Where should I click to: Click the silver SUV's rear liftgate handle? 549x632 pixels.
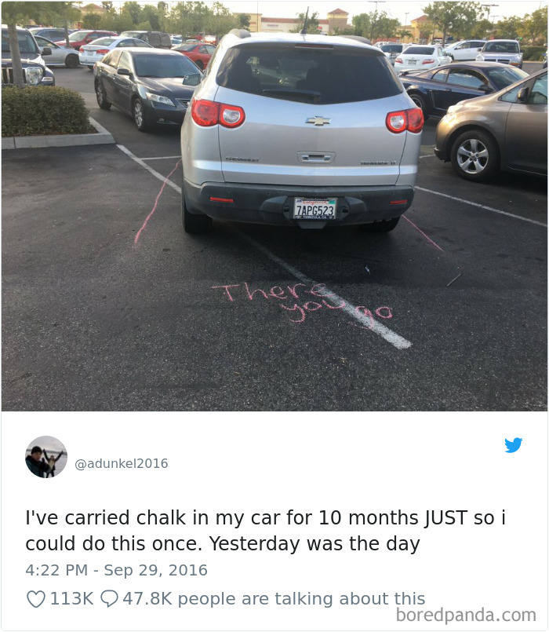(316, 158)
